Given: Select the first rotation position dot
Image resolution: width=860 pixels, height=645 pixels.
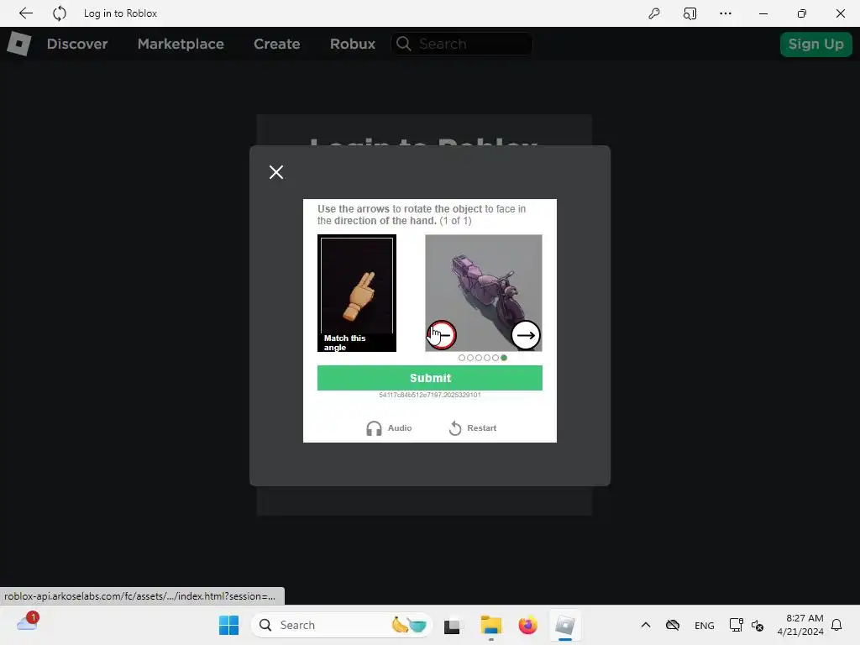Looking at the screenshot, I should tap(462, 358).
